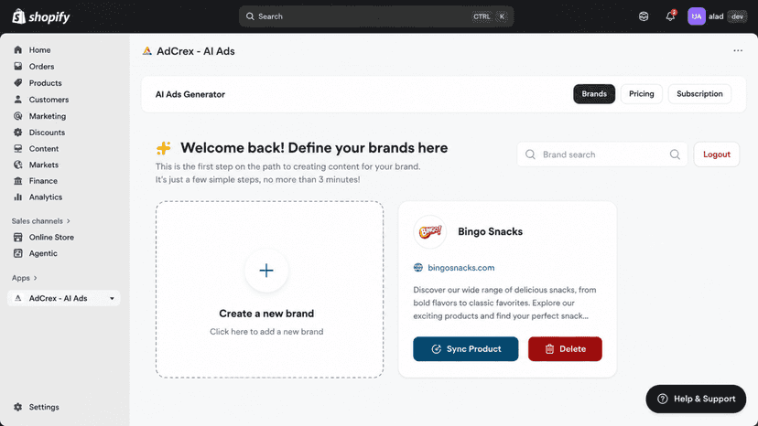Focus the Brand search field

pos(602,154)
